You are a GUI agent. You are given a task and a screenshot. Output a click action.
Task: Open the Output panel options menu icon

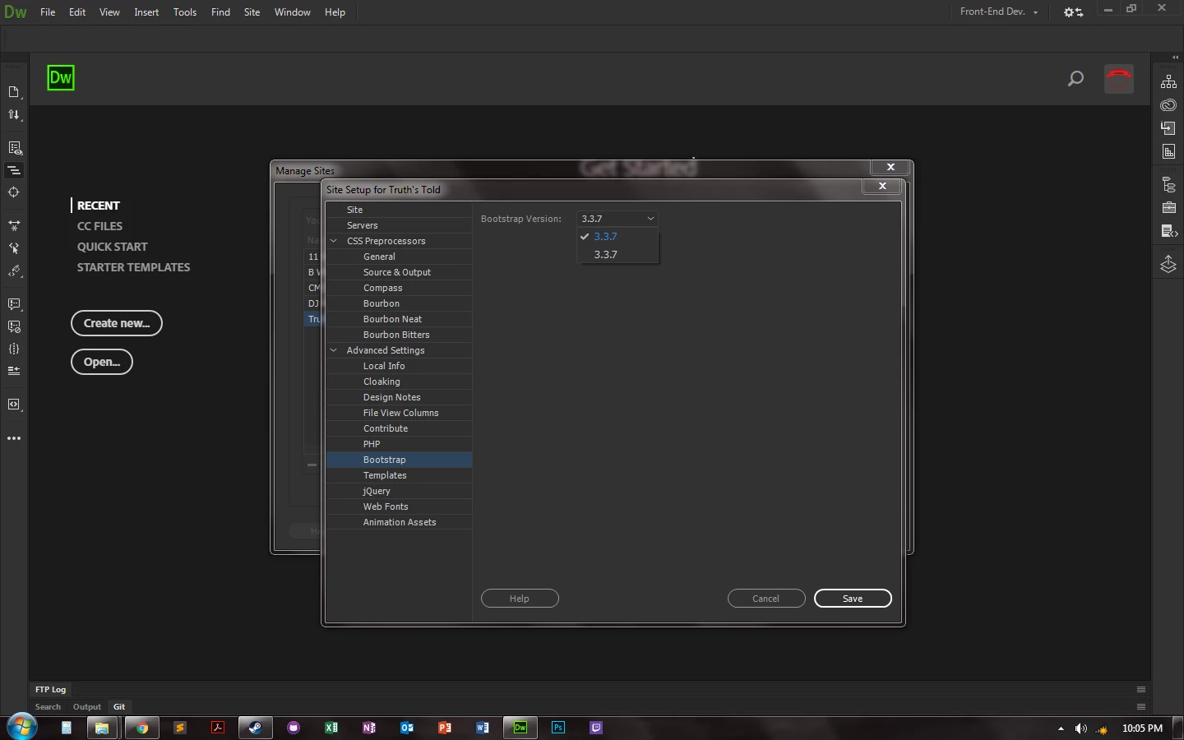[1141, 707]
